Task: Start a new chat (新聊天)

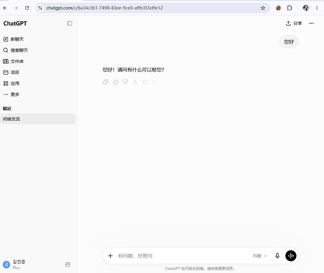Action: 14,39
